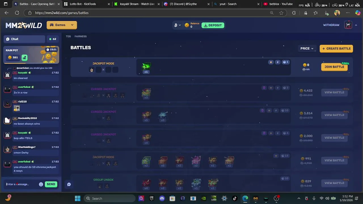The width and height of the screenshot is (363, 204).
Task: Click the player avatar in first jackpot battle
Action: point(92,70)
